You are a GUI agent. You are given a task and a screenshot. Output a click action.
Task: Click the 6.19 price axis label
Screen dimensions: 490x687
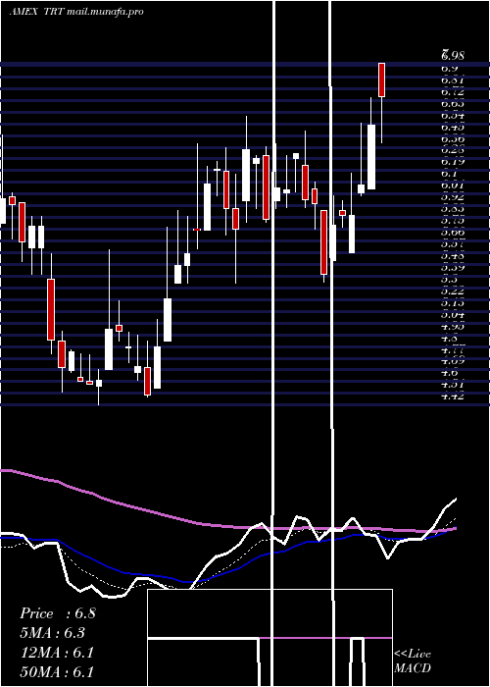(453, 162)
